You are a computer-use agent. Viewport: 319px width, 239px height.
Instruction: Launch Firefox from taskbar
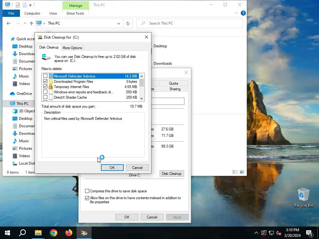pyautogui.click(x=69, y=233)
